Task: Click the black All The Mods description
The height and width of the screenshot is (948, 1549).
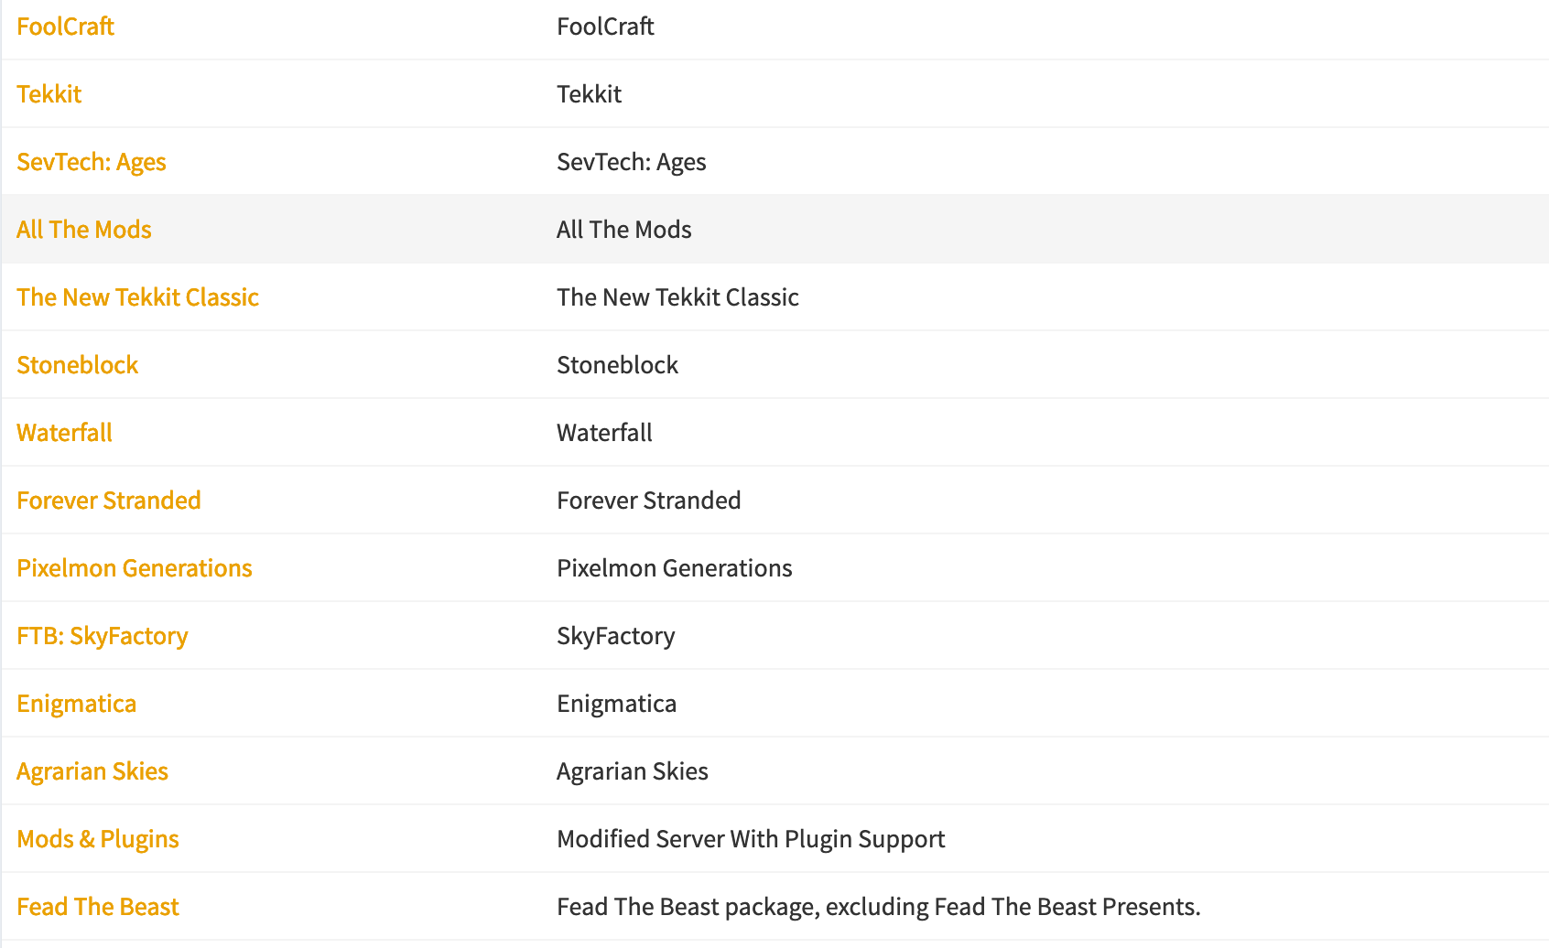Action: point(623,230)
